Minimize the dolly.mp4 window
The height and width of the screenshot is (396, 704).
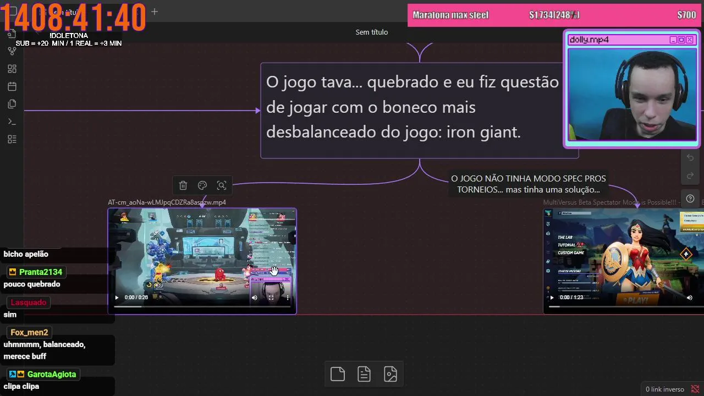coord(673,40)
